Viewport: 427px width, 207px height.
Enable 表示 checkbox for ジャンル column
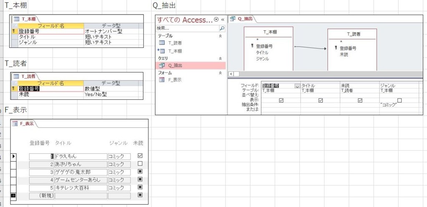coord(399,100)
